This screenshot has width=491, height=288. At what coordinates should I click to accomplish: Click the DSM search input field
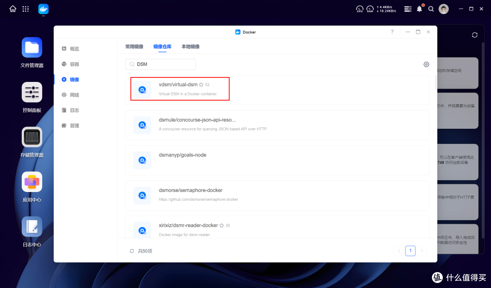(160, 64)
